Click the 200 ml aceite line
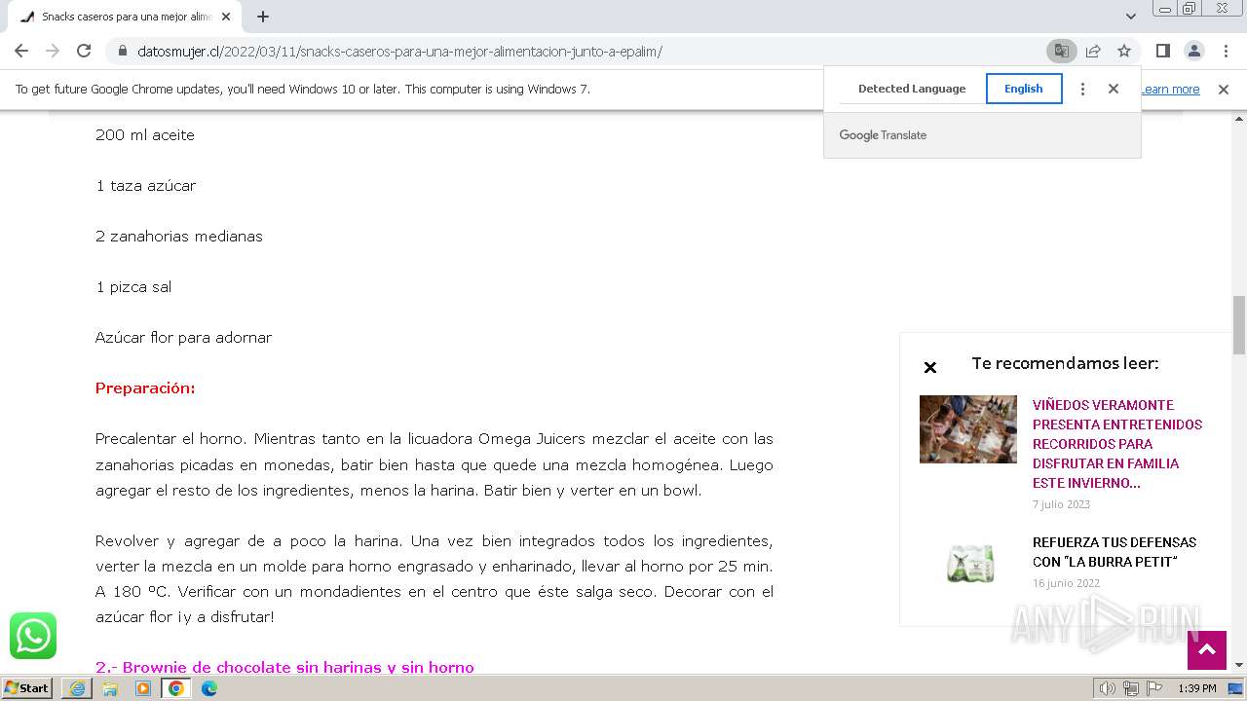This screenshot has height=701, width=1247. pyautogui.click(x=145, y=135)
